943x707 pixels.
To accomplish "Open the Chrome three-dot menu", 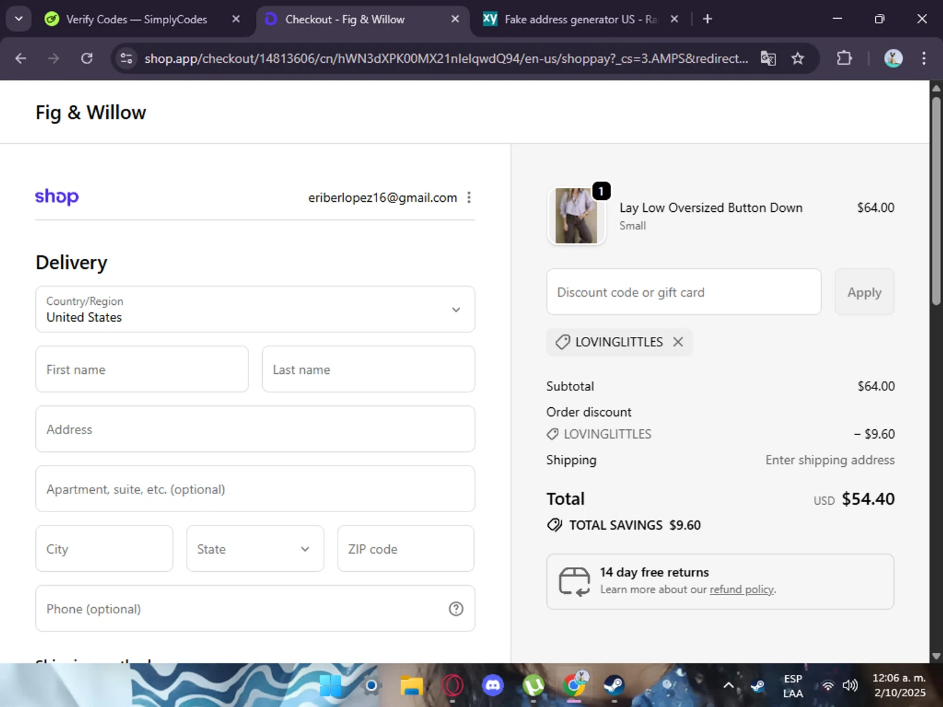I will 924,58.
